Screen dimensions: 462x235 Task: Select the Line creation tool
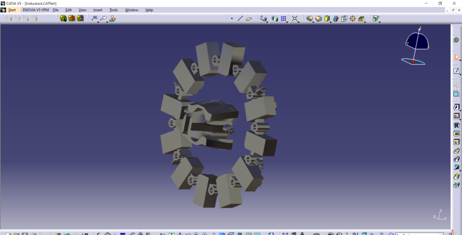[x=240, y=19]
